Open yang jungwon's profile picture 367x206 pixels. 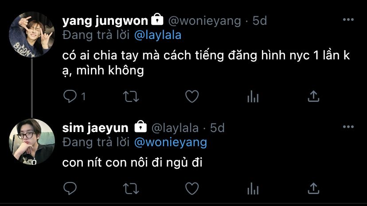32,35
